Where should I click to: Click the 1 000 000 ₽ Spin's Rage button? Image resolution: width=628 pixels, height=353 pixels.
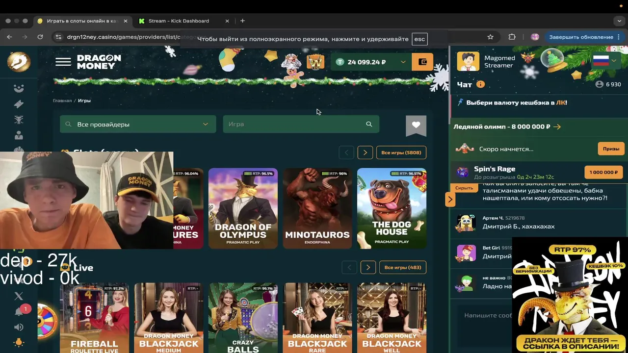[603, 172]
